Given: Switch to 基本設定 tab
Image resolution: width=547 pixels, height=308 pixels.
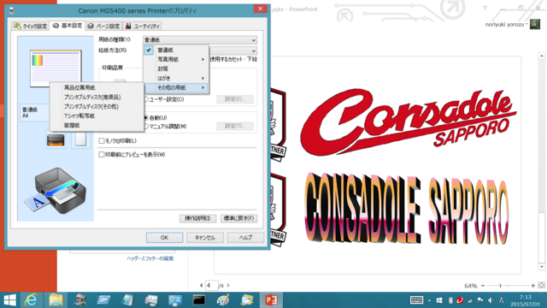Looking at the screenshot, I should (x=68, y=26).
